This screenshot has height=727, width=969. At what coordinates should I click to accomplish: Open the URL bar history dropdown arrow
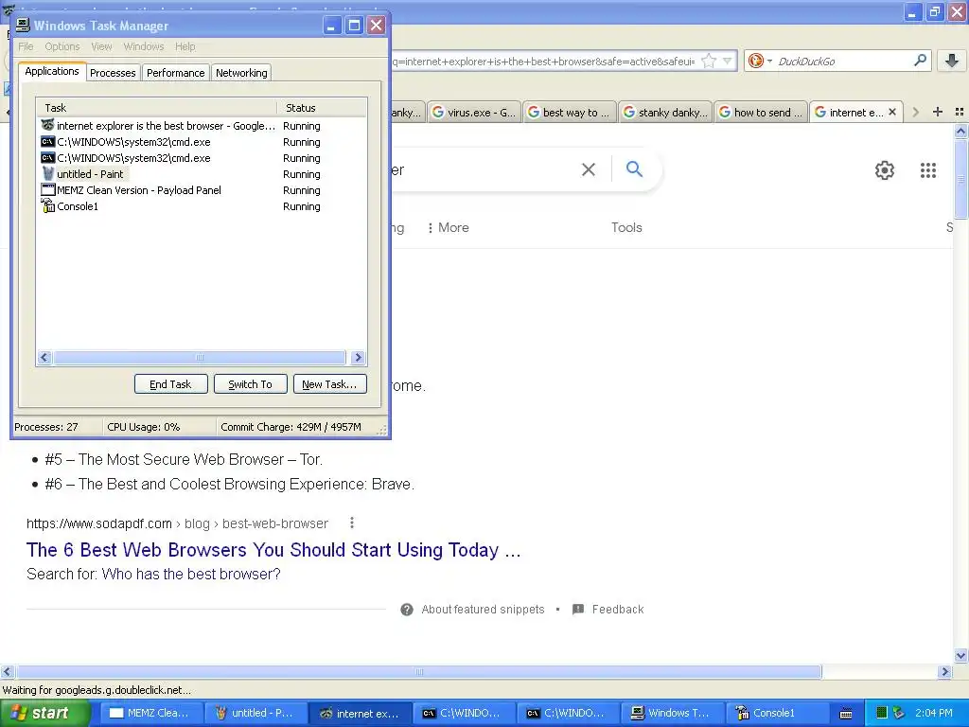(728, 61)
